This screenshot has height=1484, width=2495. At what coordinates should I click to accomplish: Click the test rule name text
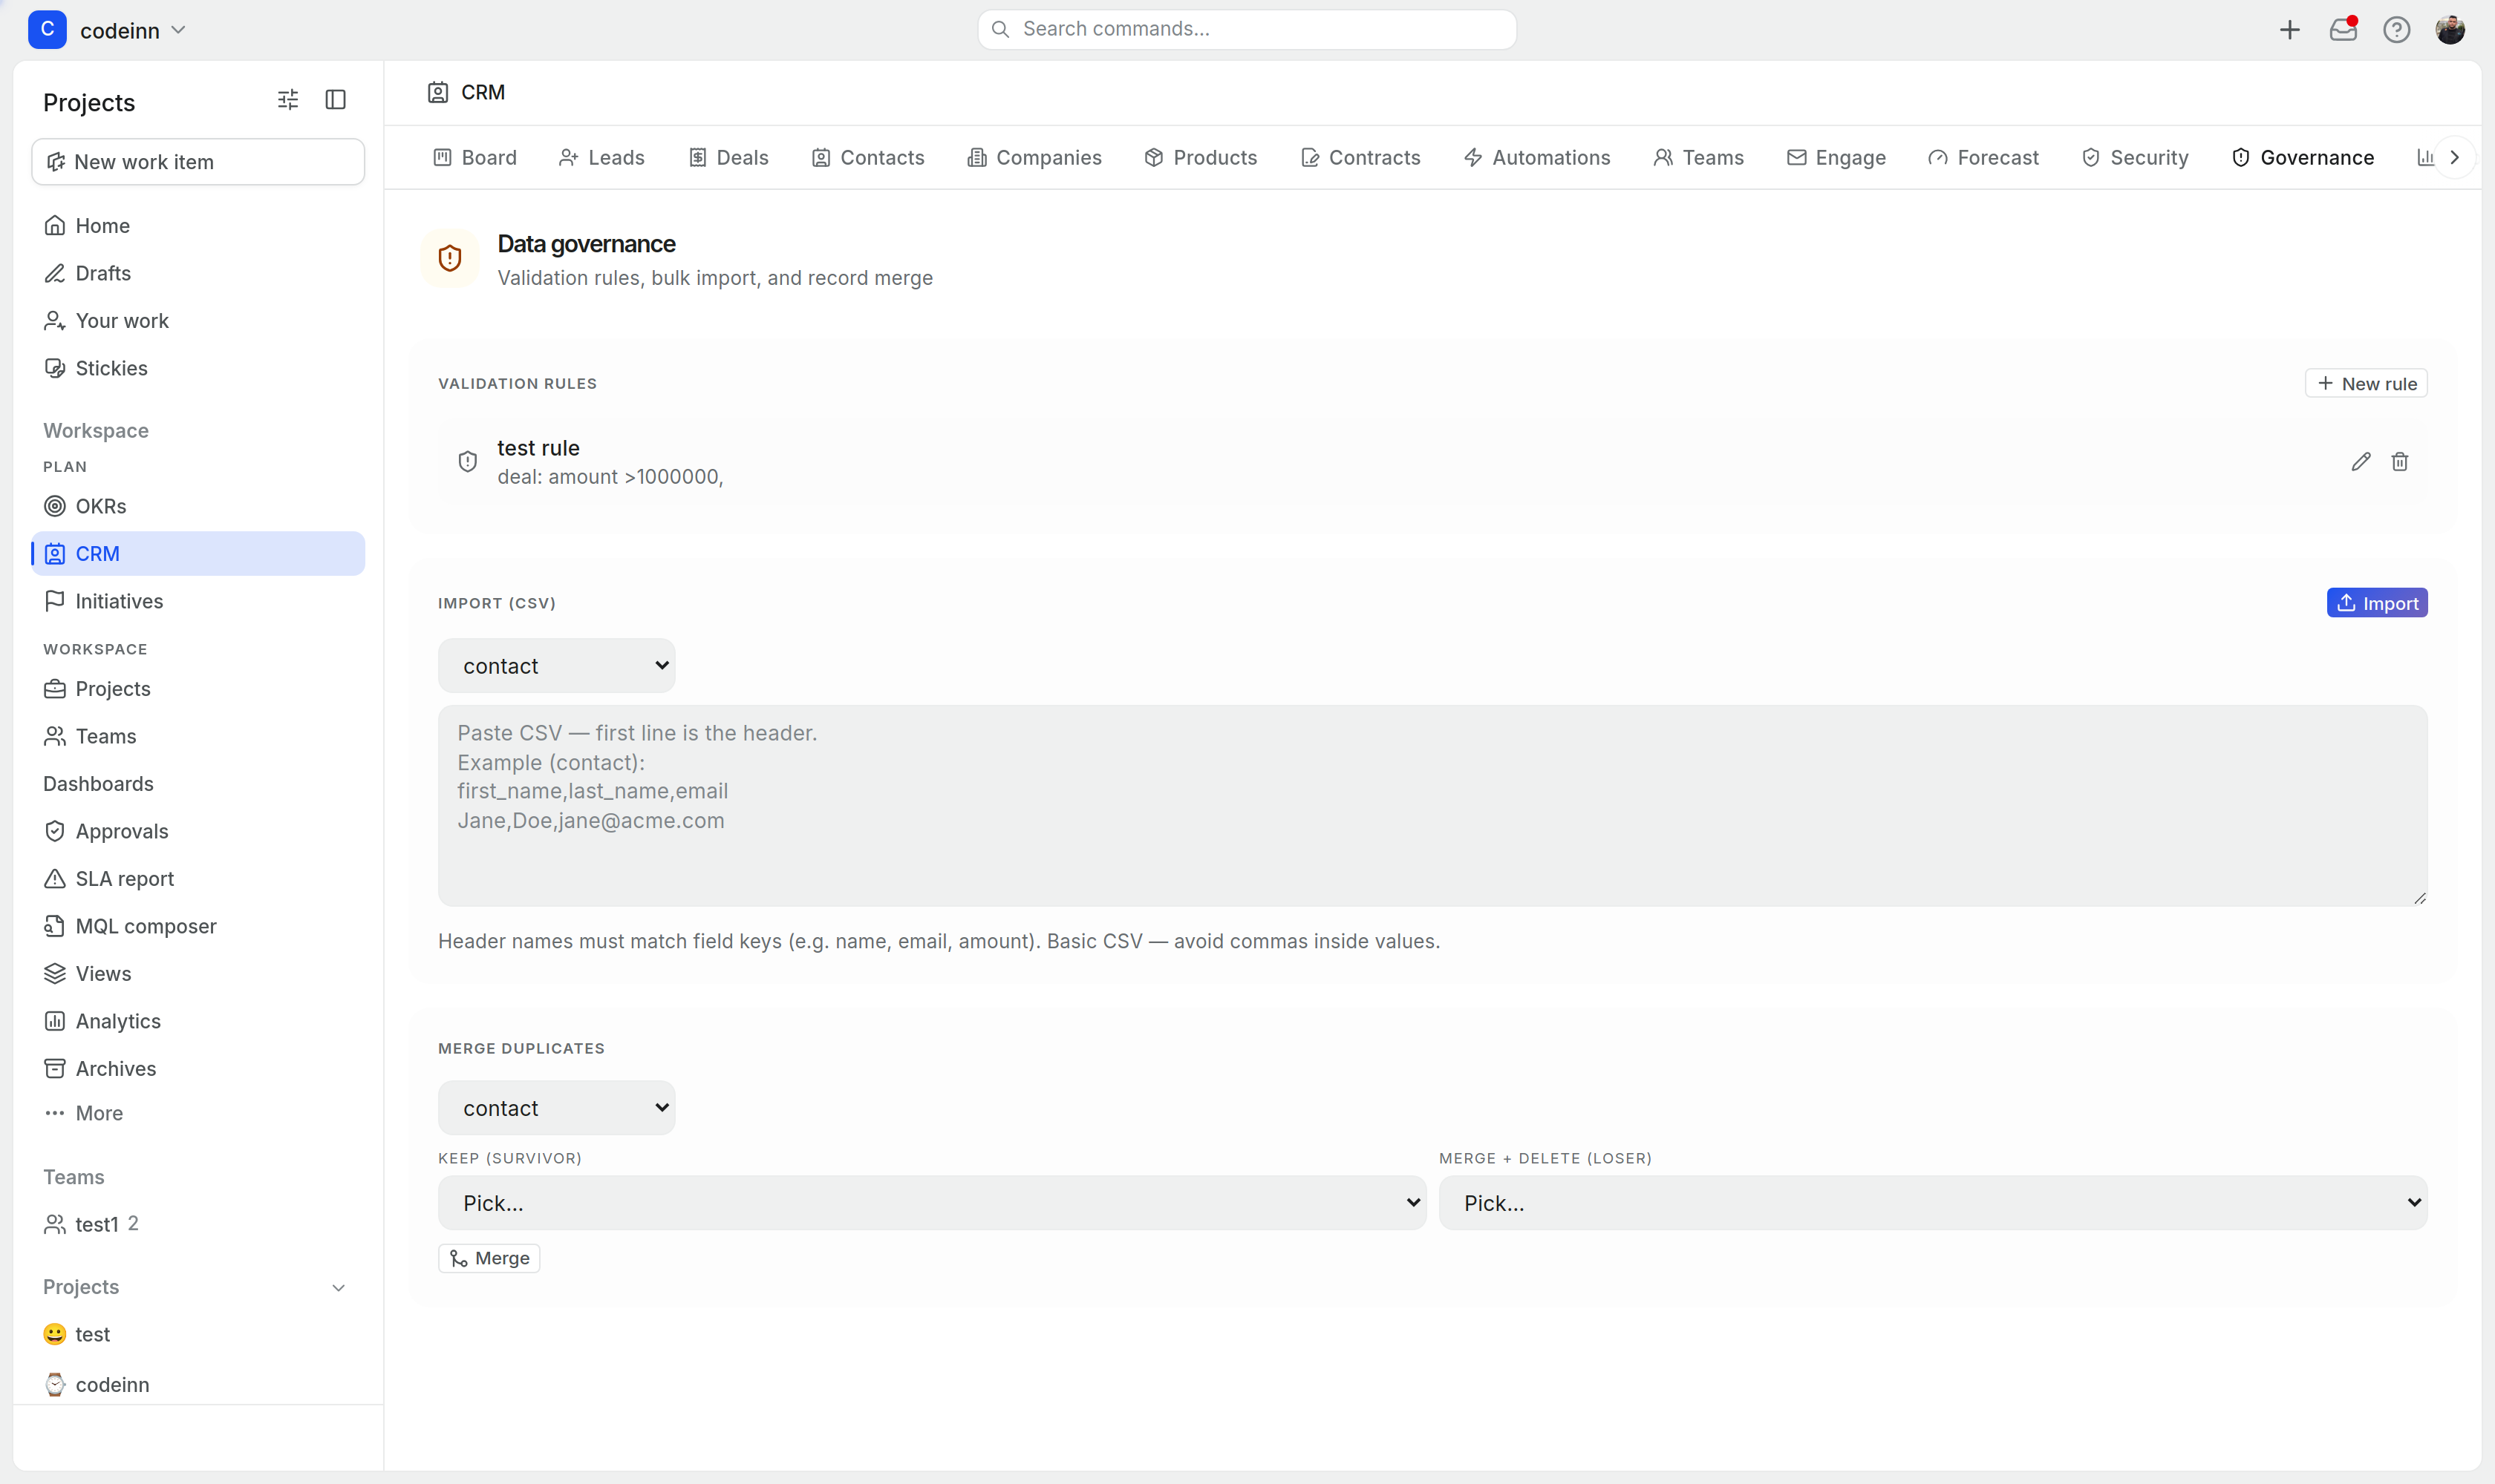[538, 448]
